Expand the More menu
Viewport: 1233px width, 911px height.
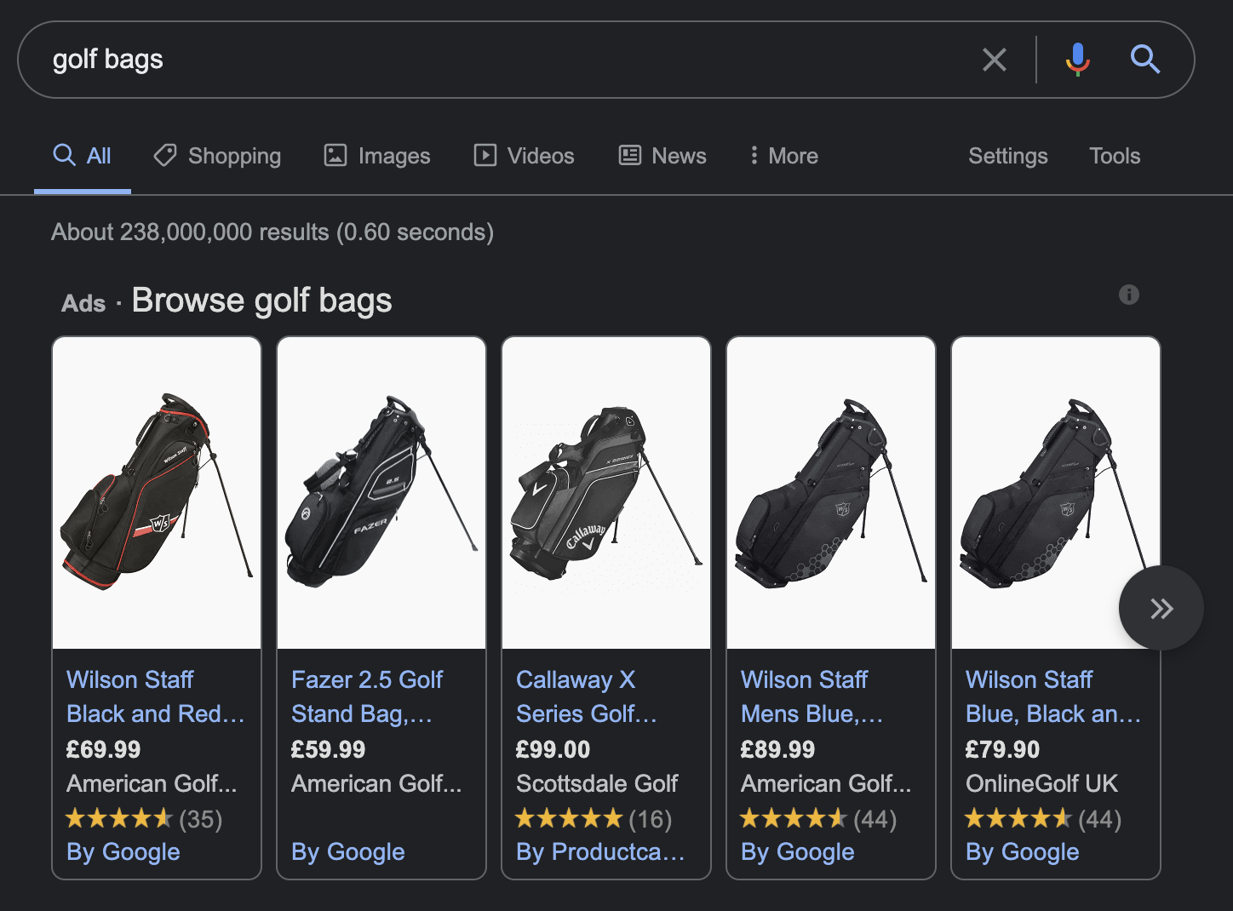783,156
